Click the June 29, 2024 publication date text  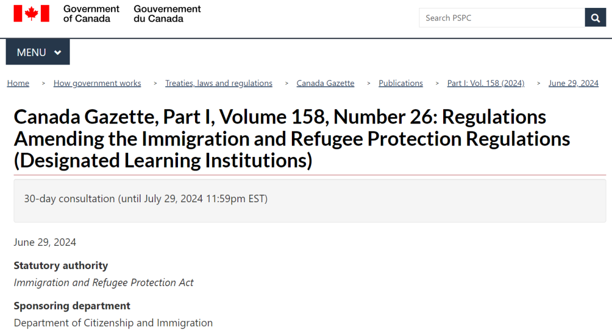pyautogui.click(x=45, y=242)
